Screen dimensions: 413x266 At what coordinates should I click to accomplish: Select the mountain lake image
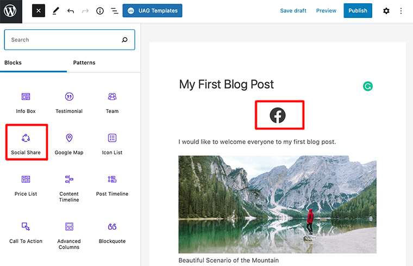pyautogui.click(x=277, y=205)
